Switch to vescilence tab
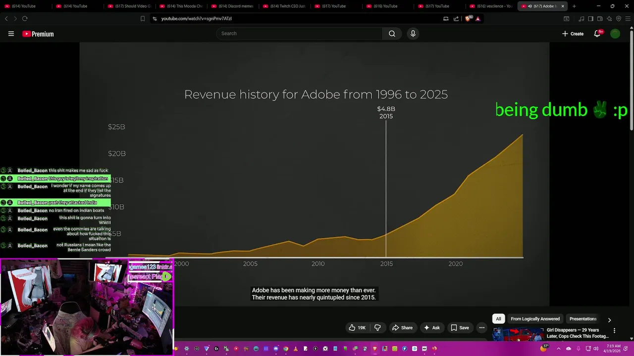Screen dimensions: 634x356 pyautogui.click(x=491, y=6)
